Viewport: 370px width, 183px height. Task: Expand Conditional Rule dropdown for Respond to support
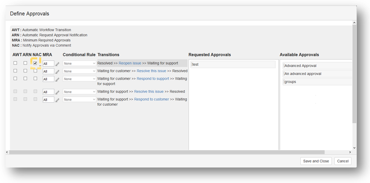[79, 79]
